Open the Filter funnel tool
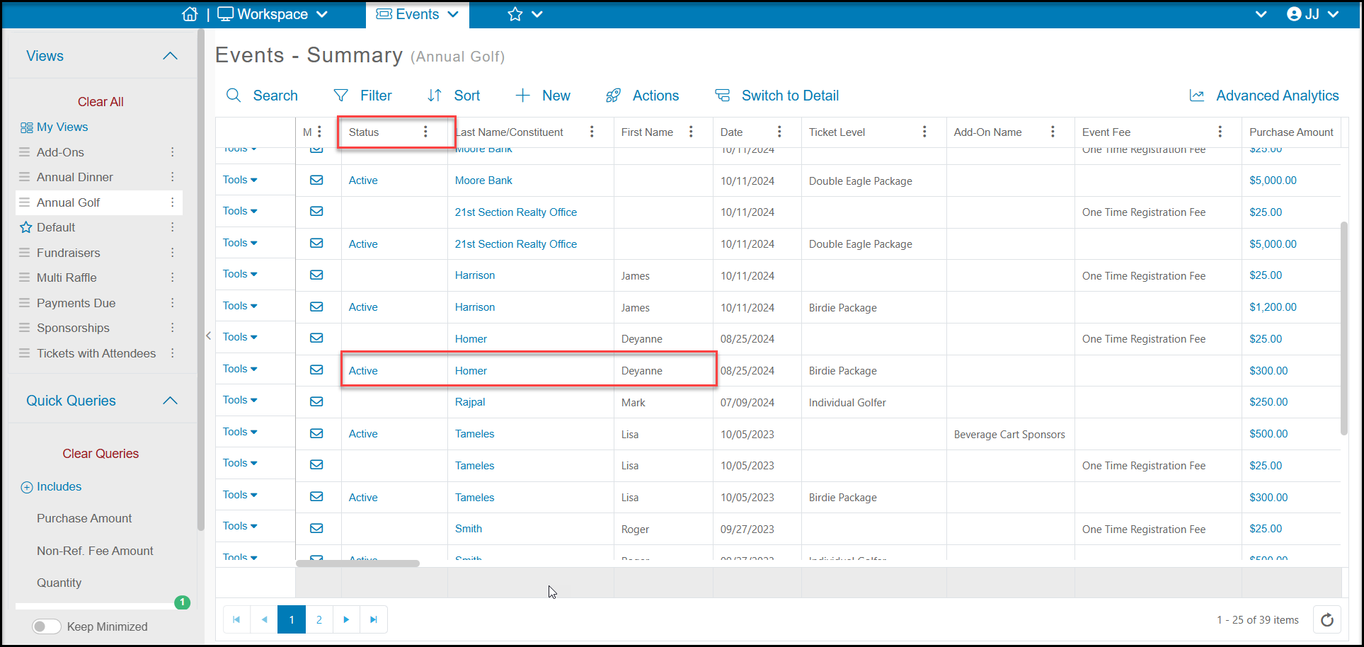The width and height of the screenshot is (1364, 647). pos(340,96)
